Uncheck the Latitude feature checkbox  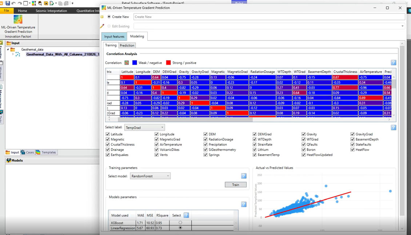[x=107, y=134]
